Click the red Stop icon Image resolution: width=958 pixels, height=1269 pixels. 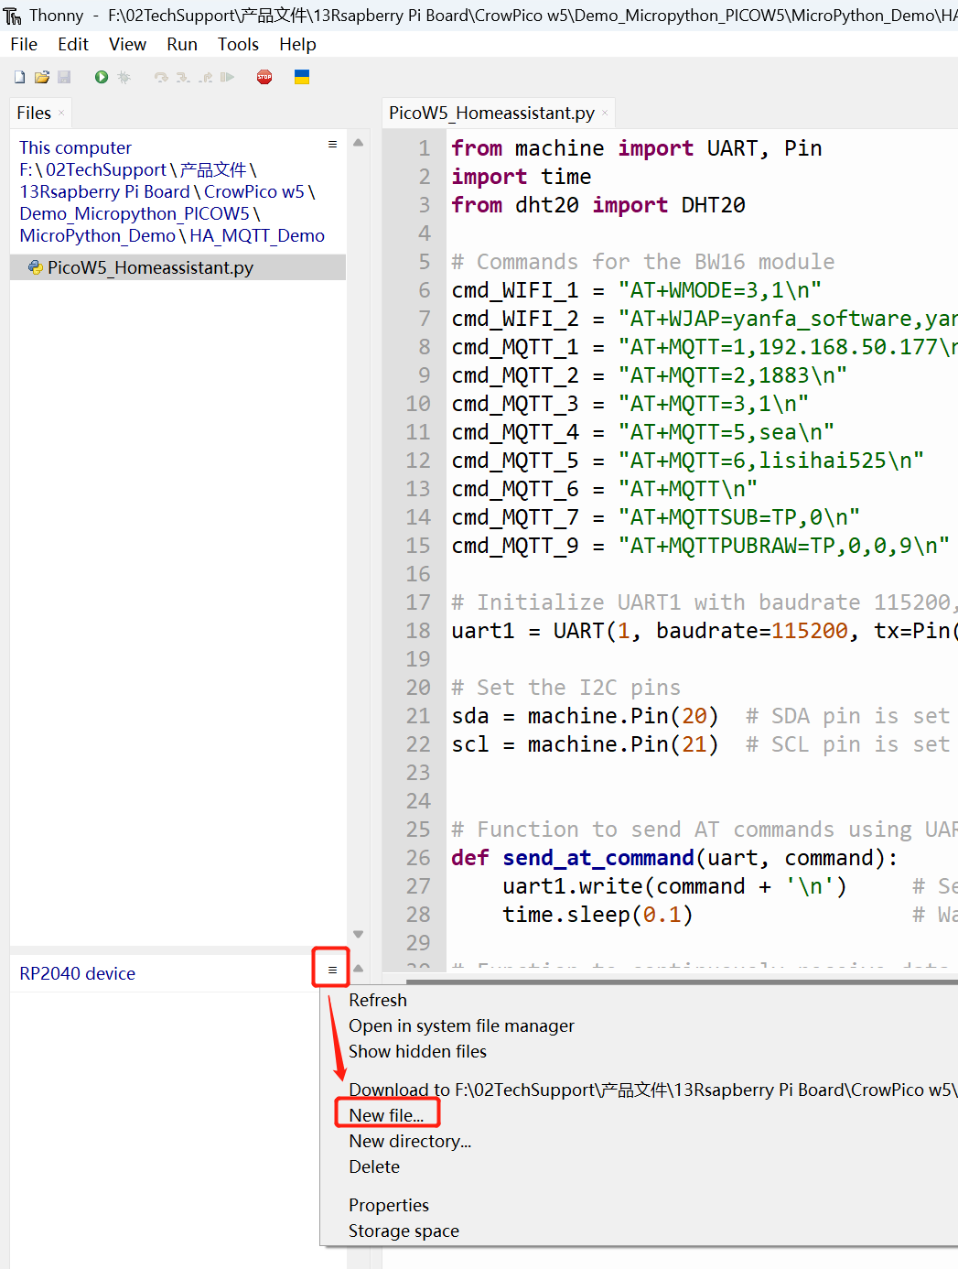(x=264, y=77)
